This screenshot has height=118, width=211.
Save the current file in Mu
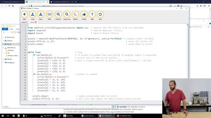point(41,14)
